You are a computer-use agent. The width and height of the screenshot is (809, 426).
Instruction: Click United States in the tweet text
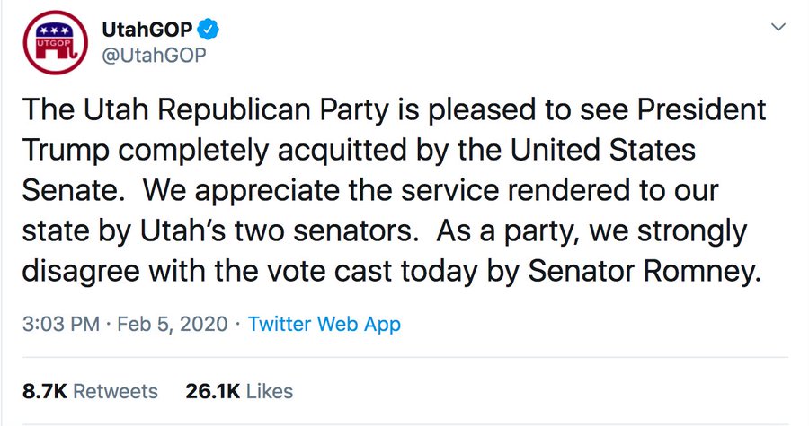click(602, 150)
